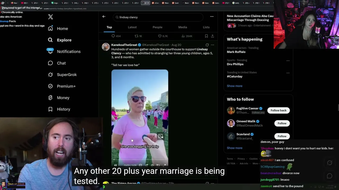Reply to the post with 494 comments
This screenshot has width=339, height=190.
[x=116, y=36]
